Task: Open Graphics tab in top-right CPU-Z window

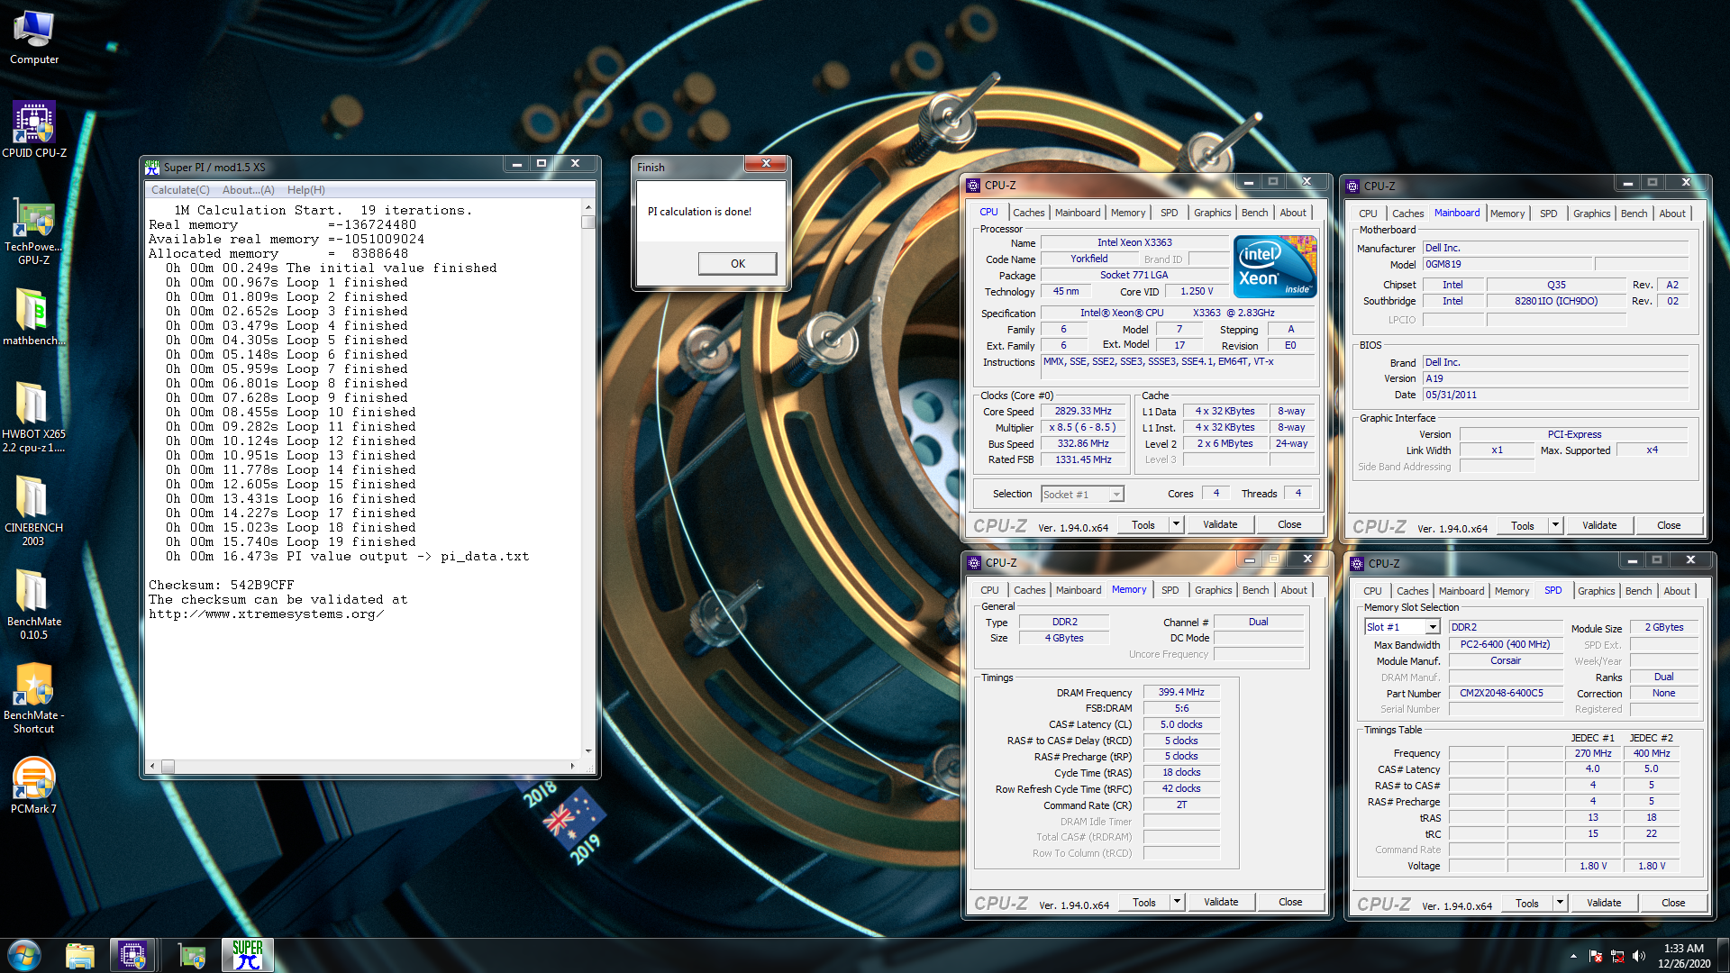Action: (1591, 214)
